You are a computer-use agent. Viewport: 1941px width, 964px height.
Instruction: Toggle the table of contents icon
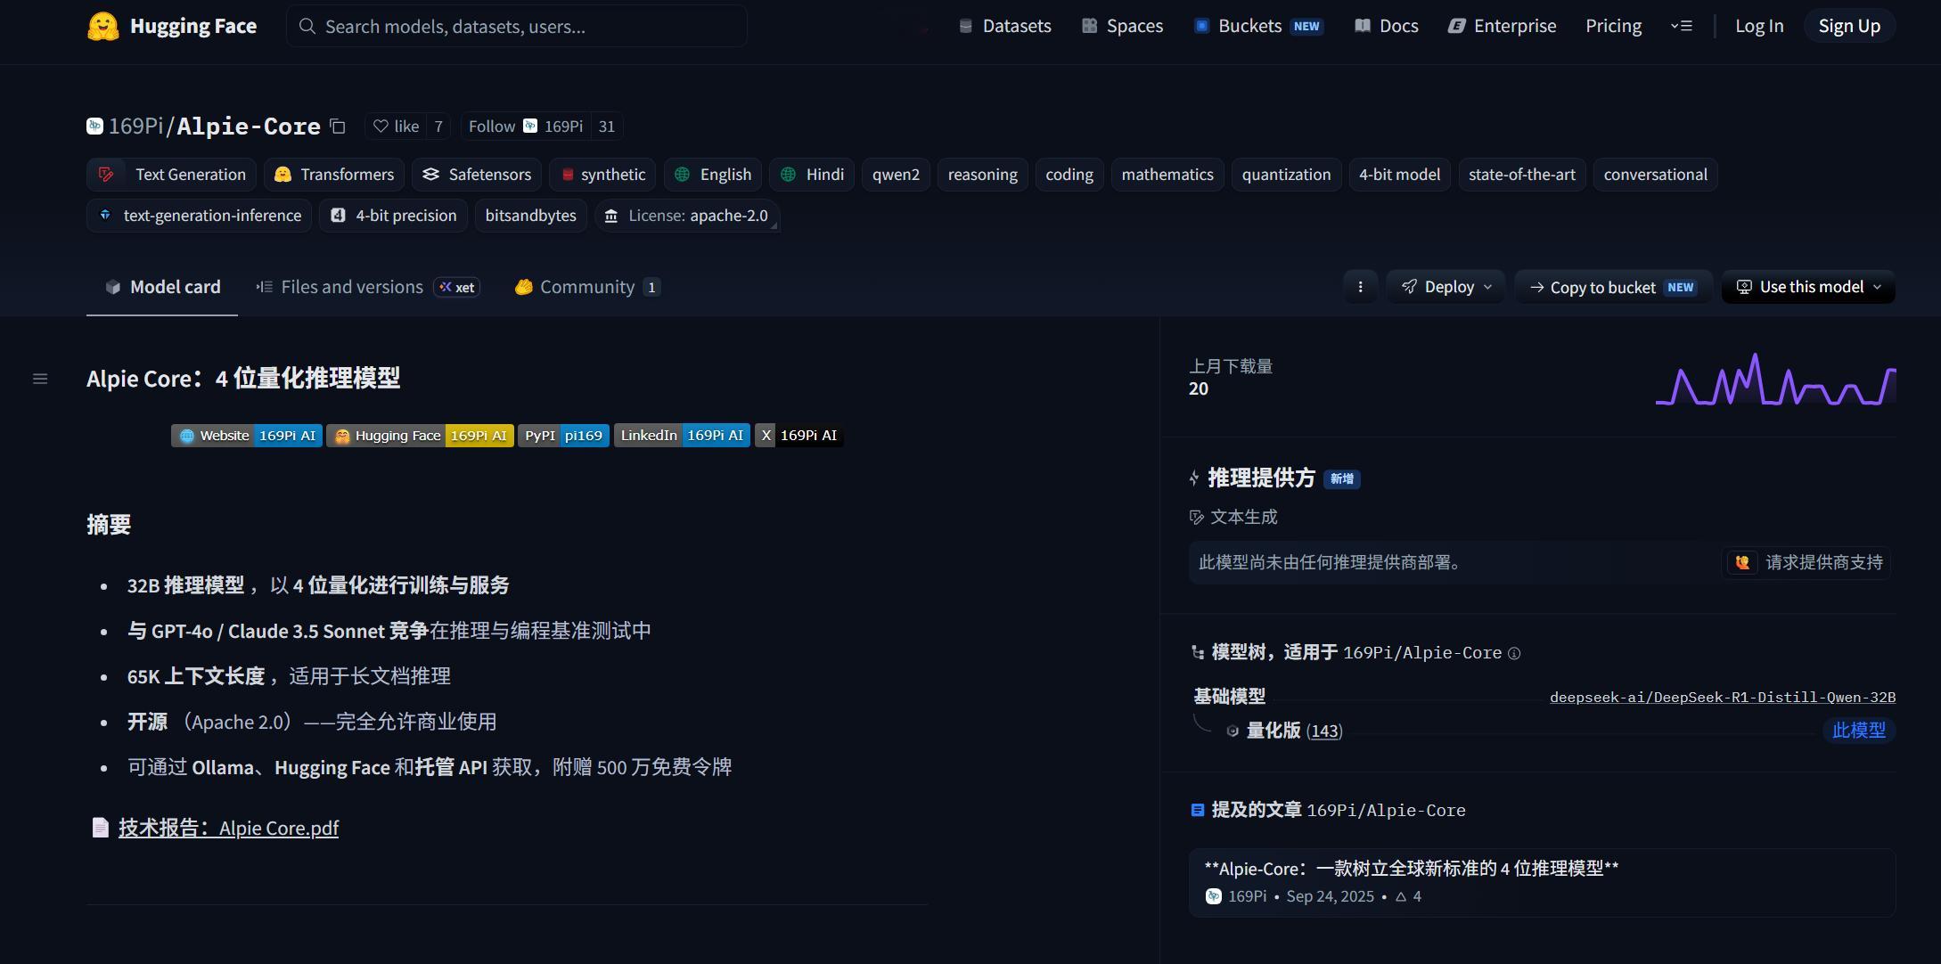click(40, 379)
